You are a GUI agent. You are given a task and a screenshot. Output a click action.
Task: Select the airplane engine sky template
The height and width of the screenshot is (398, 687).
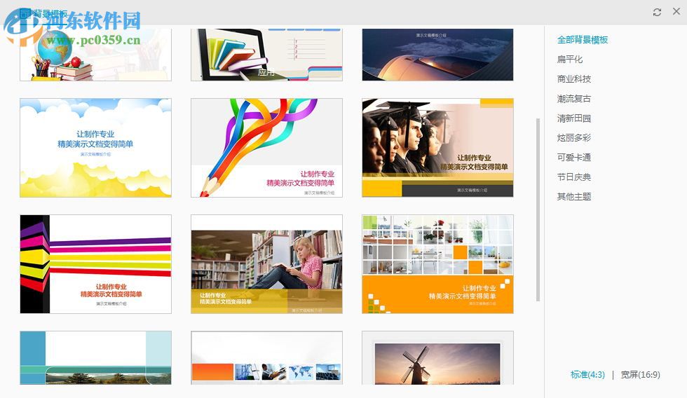[x=437, y=55]
